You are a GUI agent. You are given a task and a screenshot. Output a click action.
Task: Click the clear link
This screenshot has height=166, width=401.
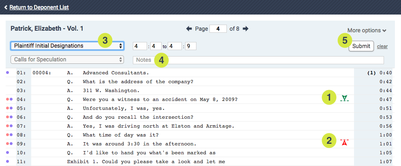pyautogui.click(x=382, y=46)
